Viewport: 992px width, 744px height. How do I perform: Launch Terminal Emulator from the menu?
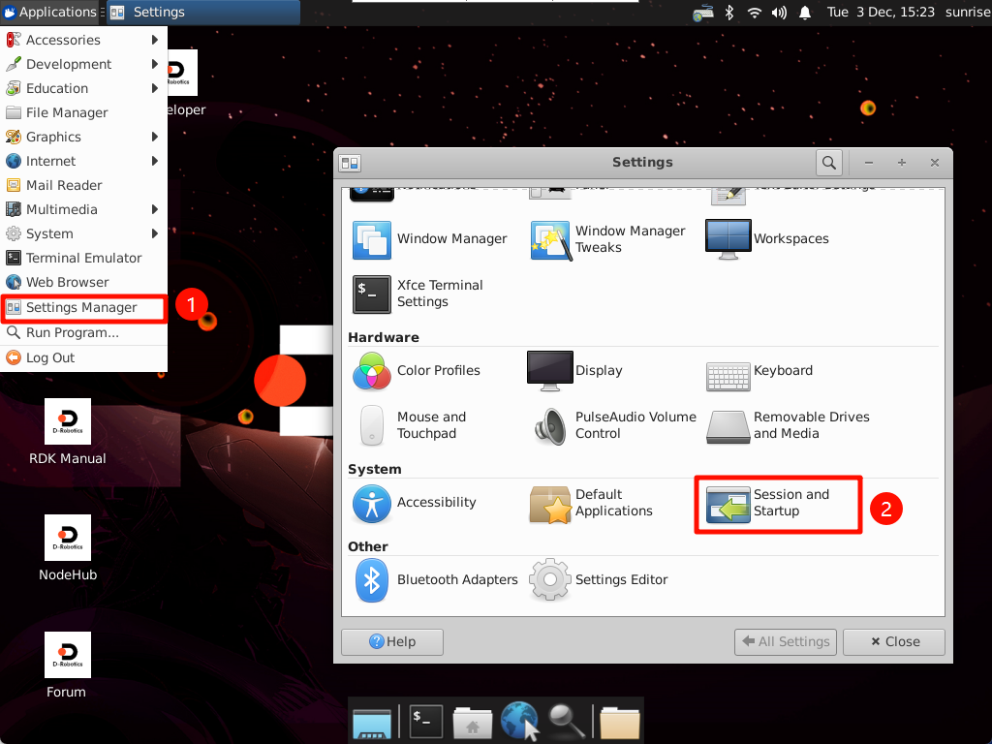point(83,258)
